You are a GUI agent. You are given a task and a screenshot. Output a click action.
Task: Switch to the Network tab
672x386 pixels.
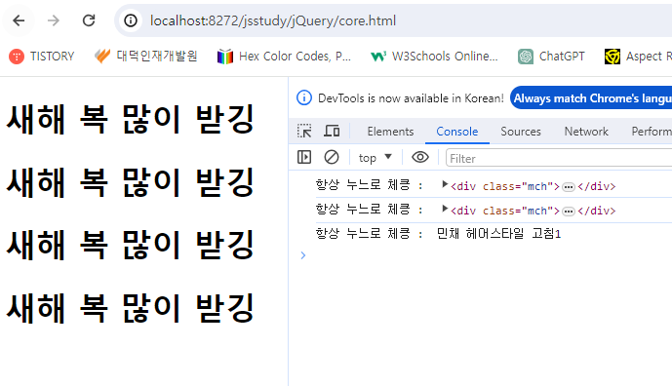[x=586, y=132]
